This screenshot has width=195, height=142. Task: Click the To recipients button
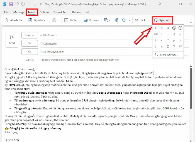point(29,43)
